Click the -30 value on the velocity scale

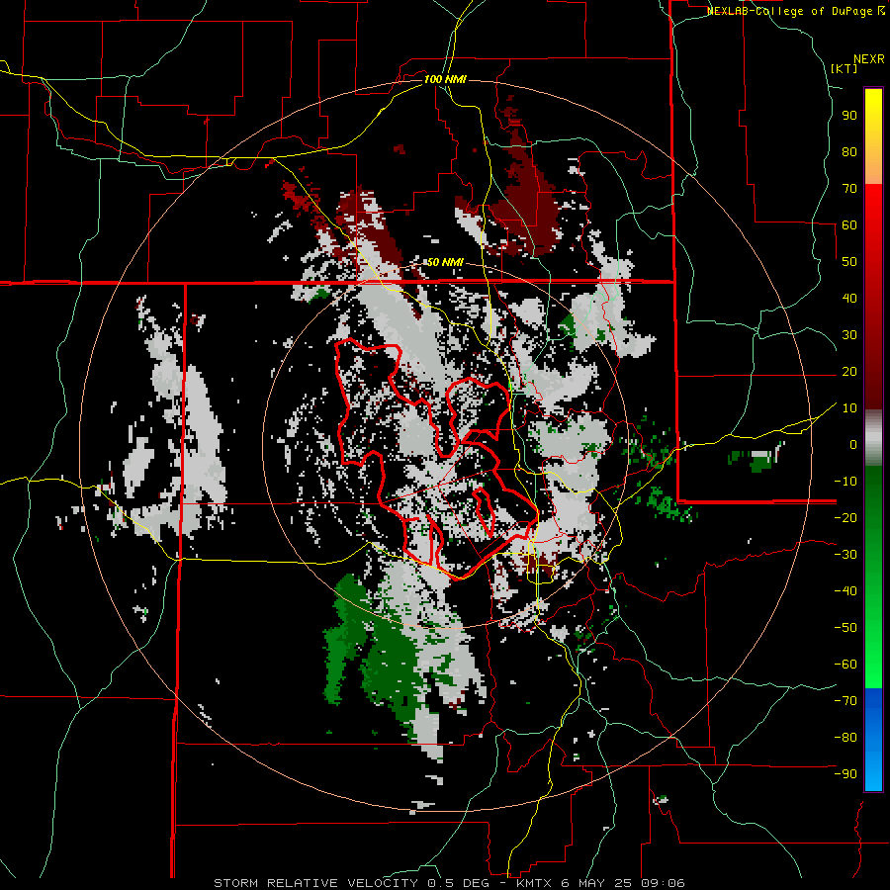tap(845, 555)
